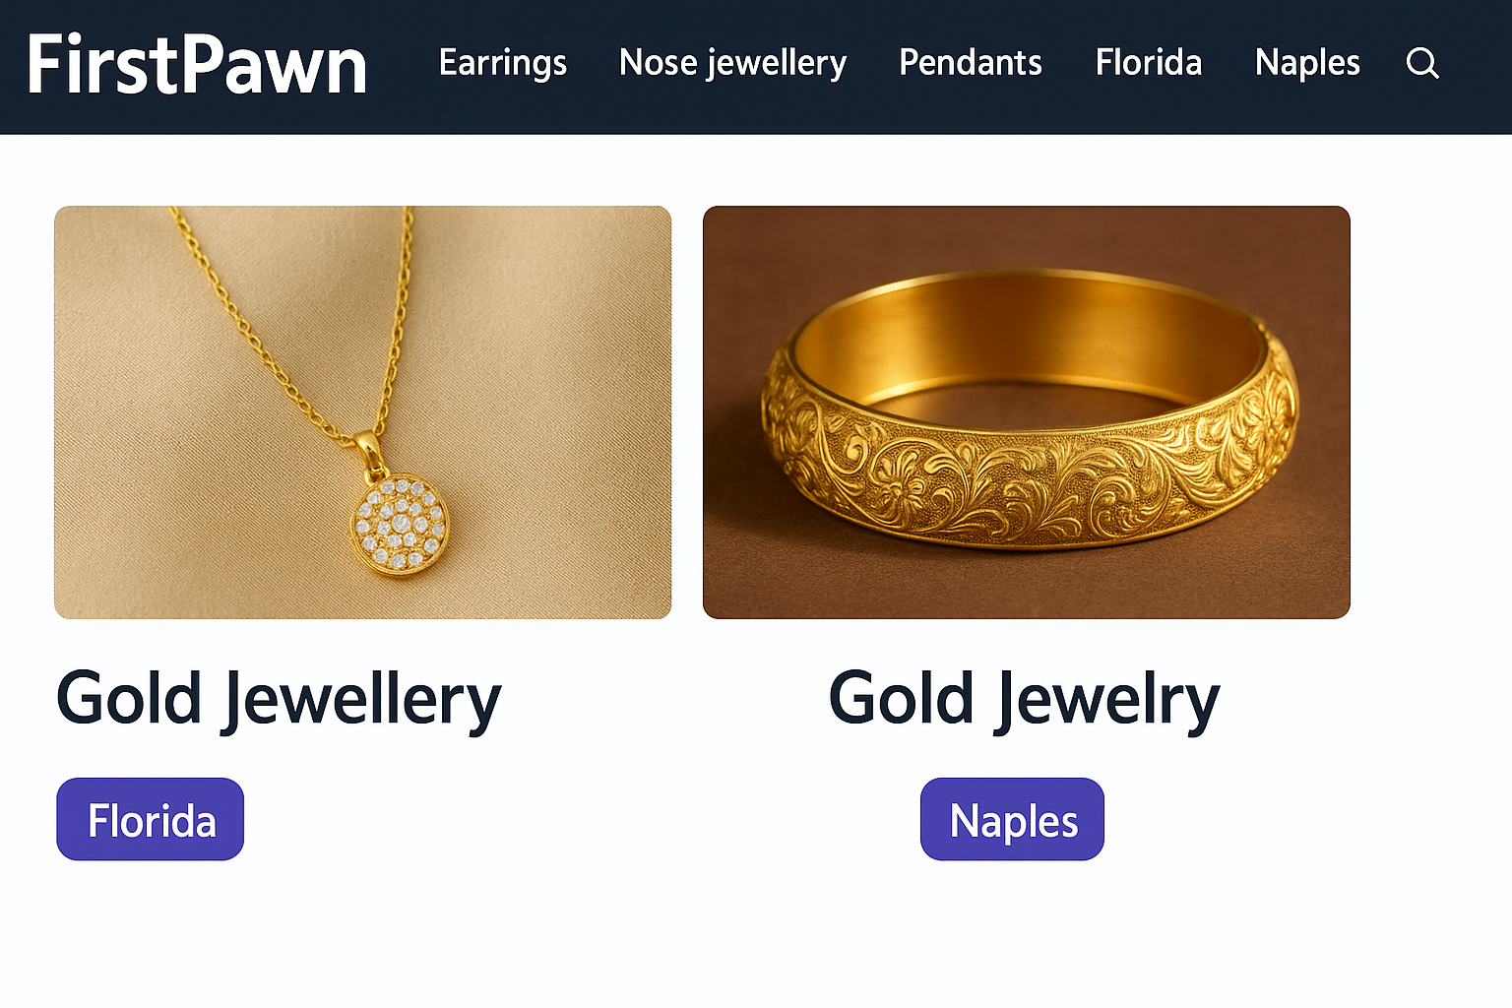The height and width of the screenshot is (1008, 1512).
Task: Open the engraved gold bangle photo
Action: pyautogui.click(x=1026, y=411)
